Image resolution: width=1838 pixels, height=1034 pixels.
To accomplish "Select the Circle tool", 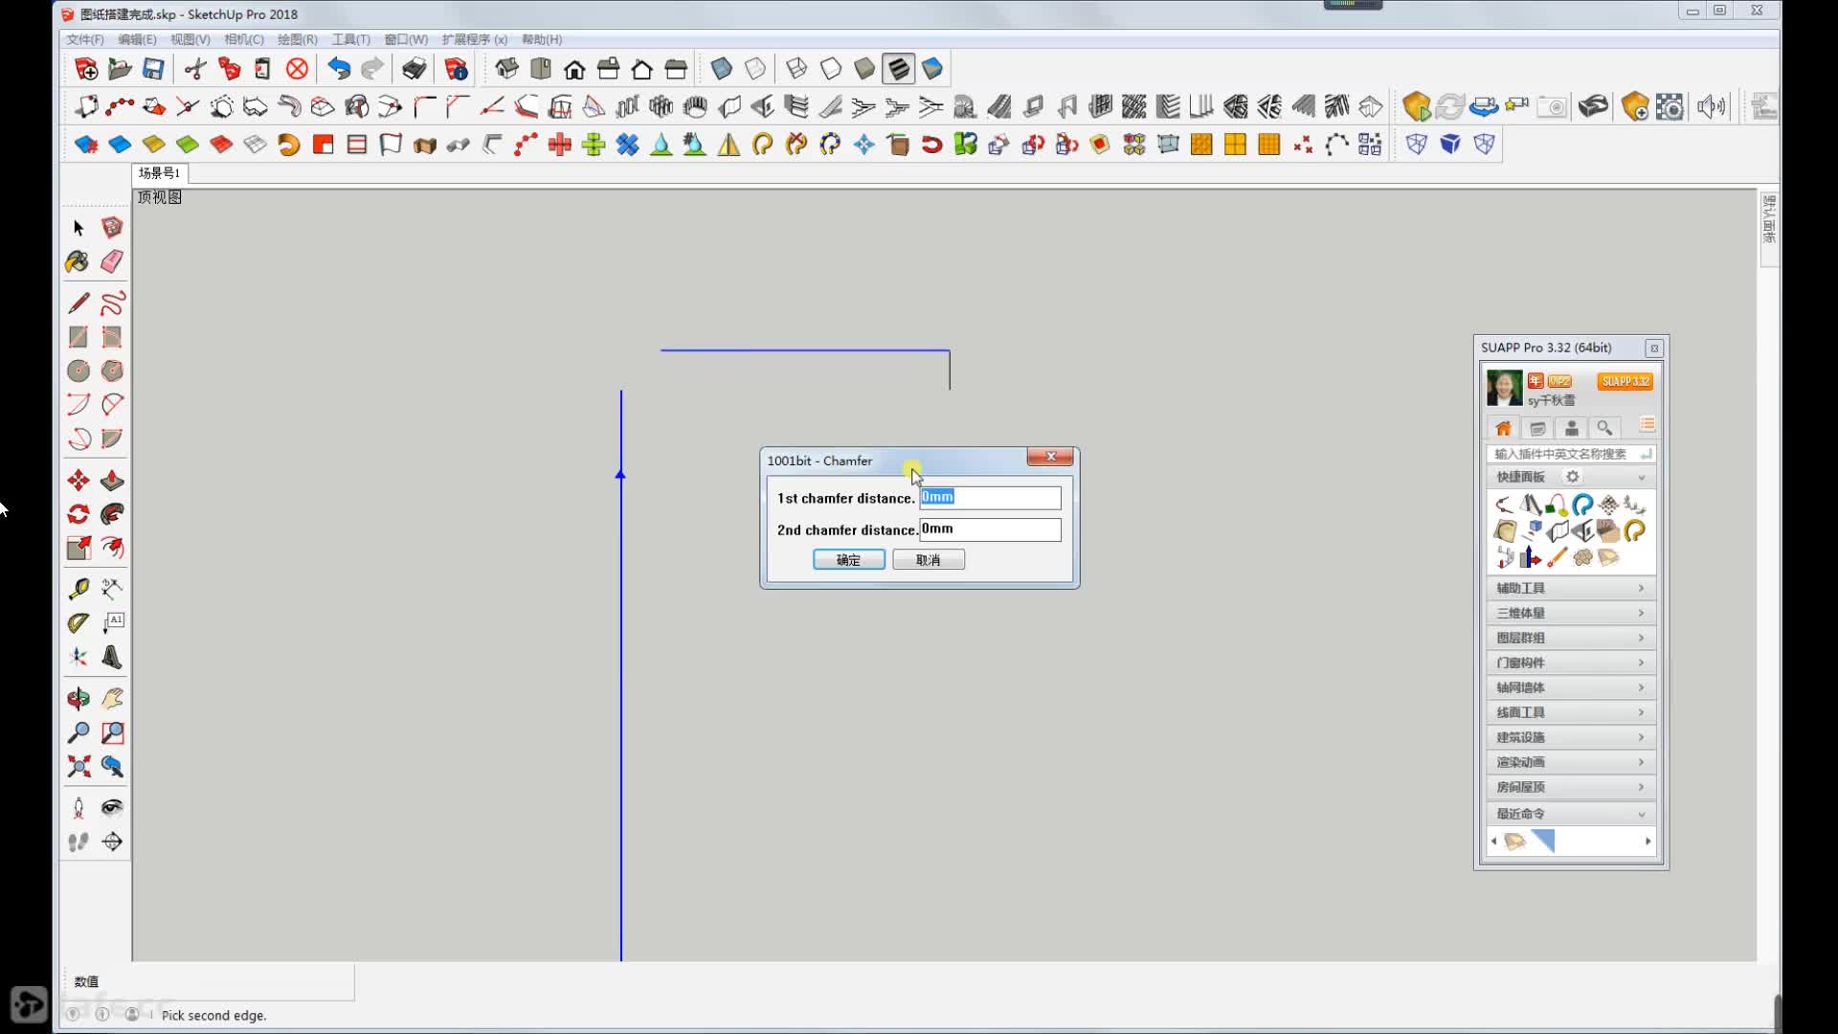I will pyautogui.click(x=78, y=371).
